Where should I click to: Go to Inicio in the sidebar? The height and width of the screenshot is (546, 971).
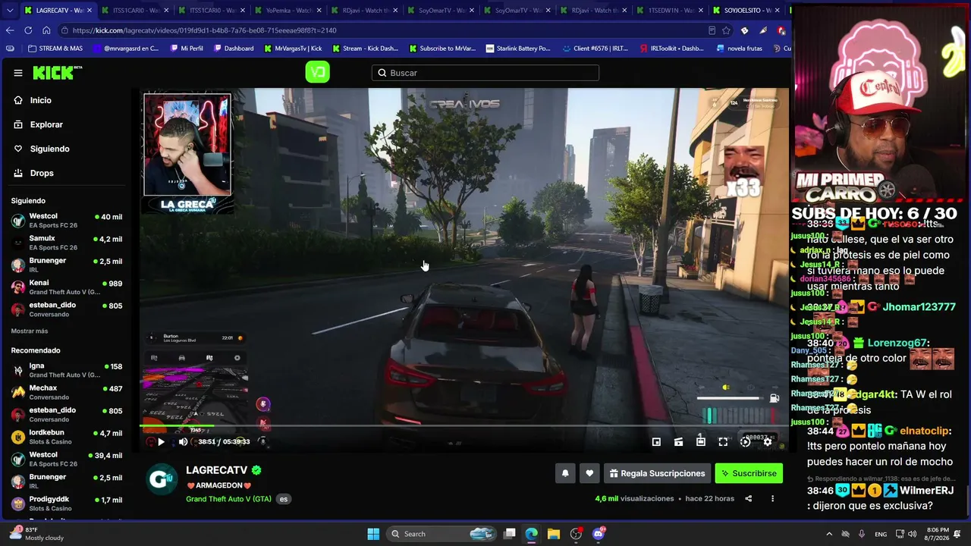point(41,100)
